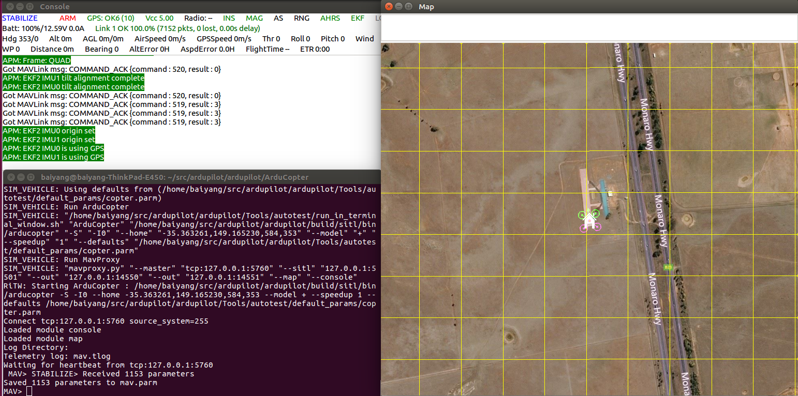Image resolution: width=798 pixels, height=396 pixels.
Task: Maximize the Console window
Action: [31, 7]
